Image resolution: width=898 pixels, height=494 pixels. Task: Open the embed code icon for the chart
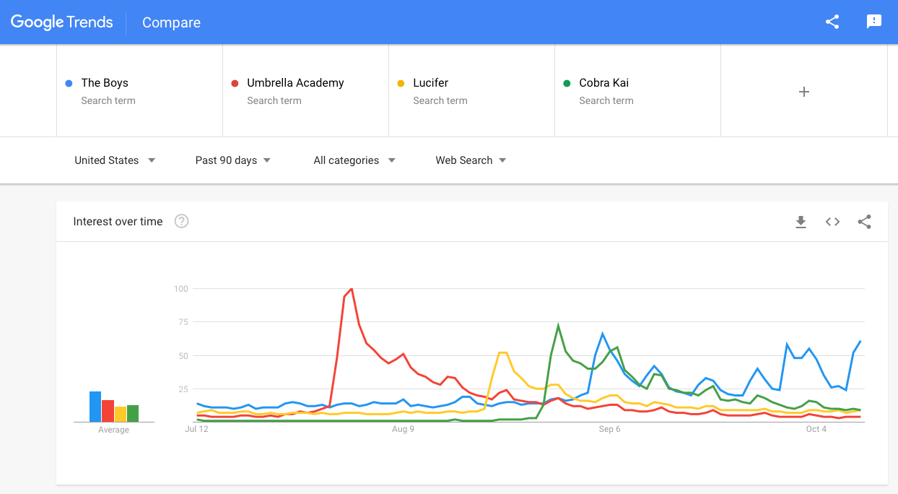coord(832,222)
